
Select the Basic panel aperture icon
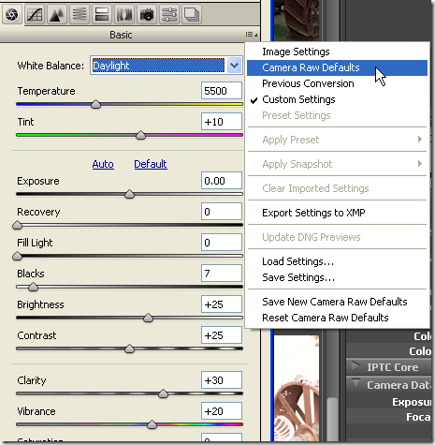coord(12,15)
